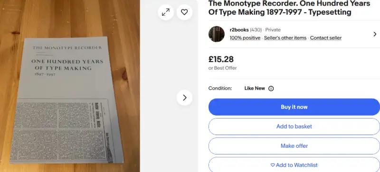
Task: Contact seller link
Action: click(326, 38)
